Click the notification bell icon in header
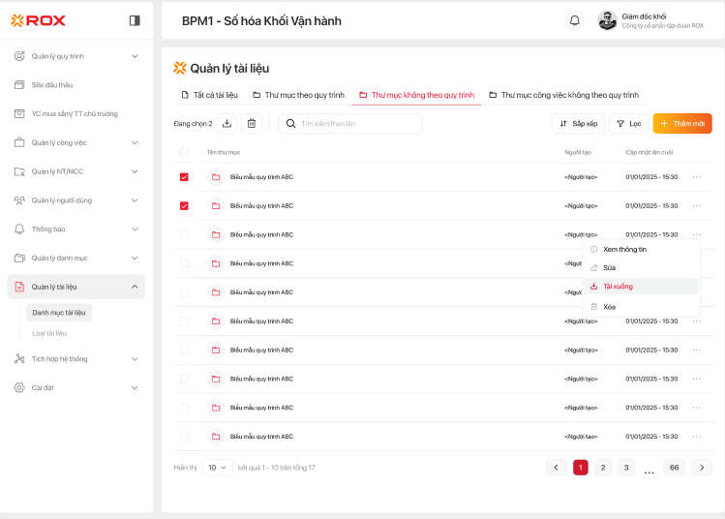The height and width of the screenshot is (519, 725). coord(575,20)
